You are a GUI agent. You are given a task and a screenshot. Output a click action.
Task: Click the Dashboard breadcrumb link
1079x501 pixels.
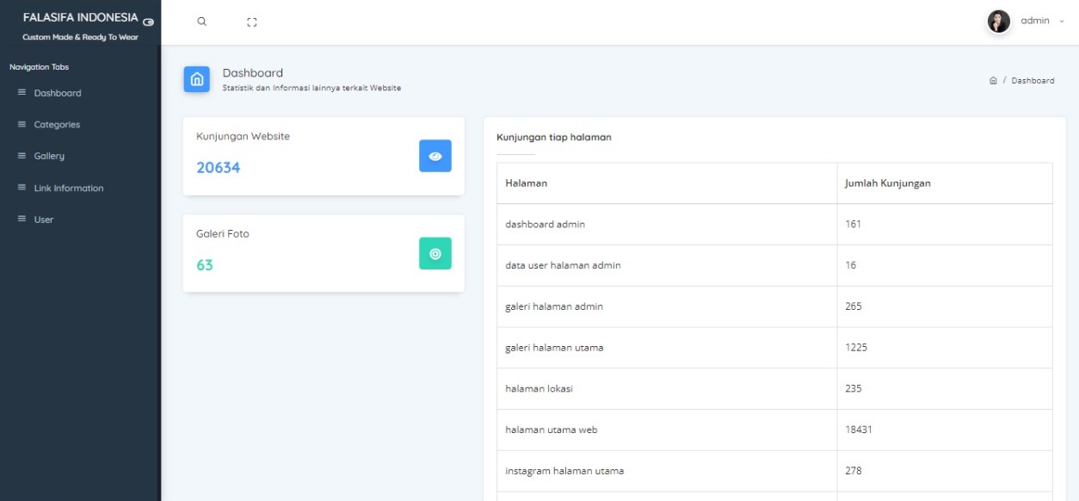point(1033,80)
